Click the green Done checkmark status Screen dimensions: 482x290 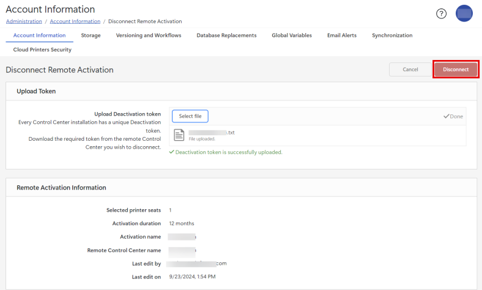click(453, 116)
